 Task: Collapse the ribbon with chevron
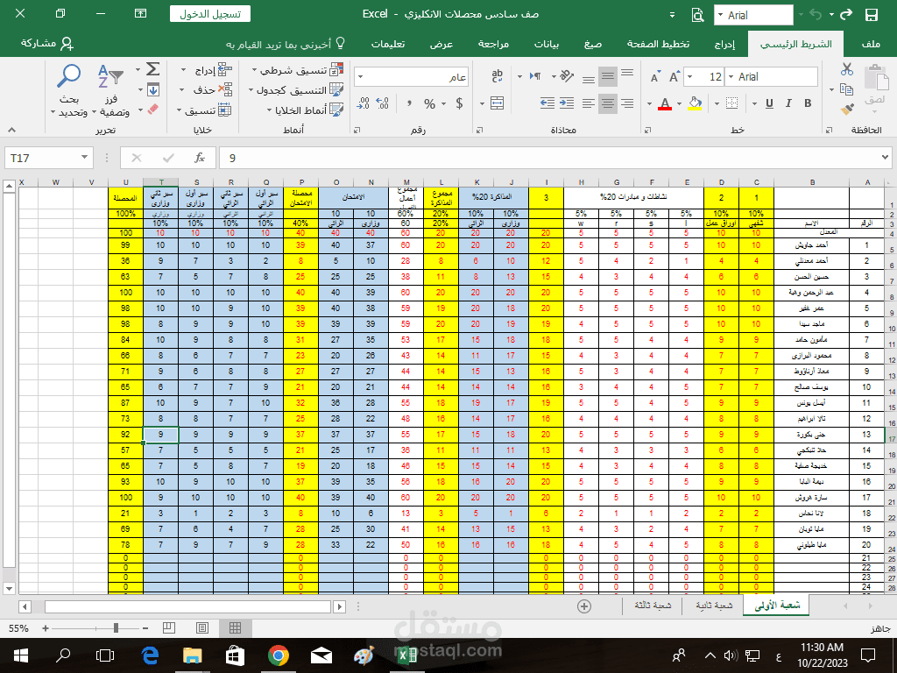pyautogui.click(x=11, y=130)
